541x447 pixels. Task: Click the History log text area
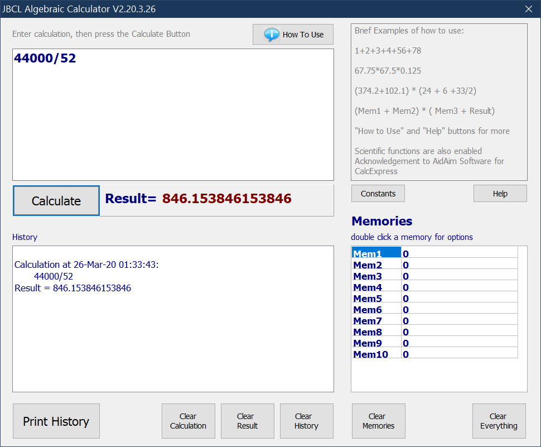(173, 335)
